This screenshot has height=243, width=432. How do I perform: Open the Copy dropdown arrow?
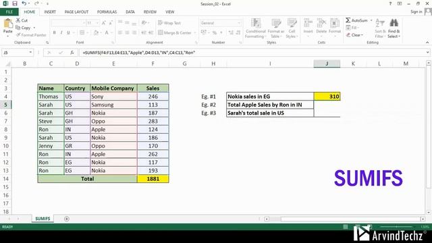[x=34, y=28]
